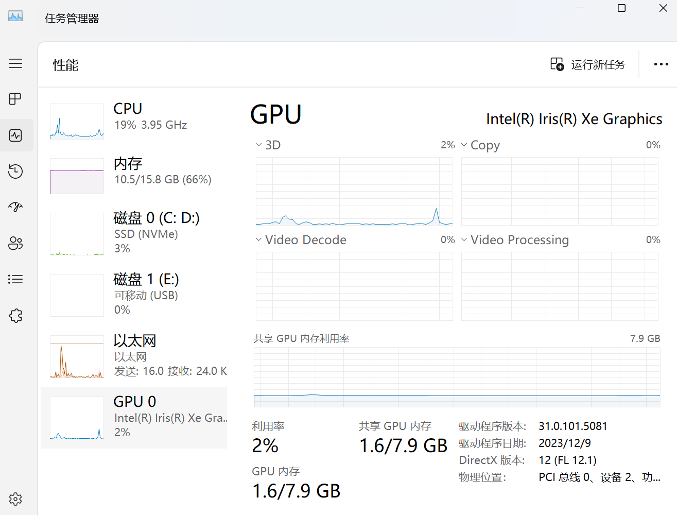The width and height of the screenshot is (677, 515).
Task: Click the 共享 GPU 内存利用率 graph
Action: (x=457, y=377)
